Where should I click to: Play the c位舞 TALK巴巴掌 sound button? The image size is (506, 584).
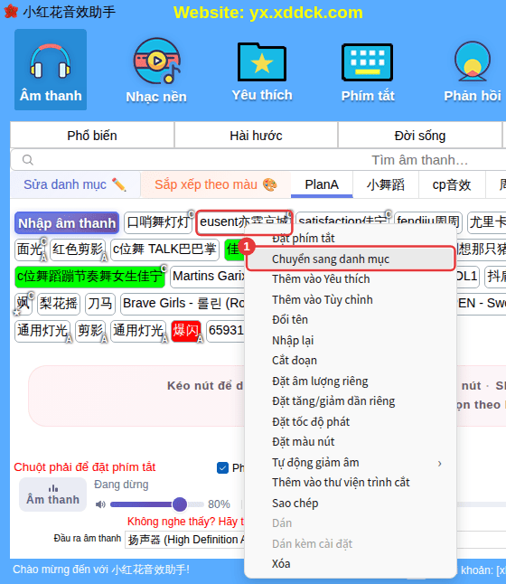coord(164,249)
